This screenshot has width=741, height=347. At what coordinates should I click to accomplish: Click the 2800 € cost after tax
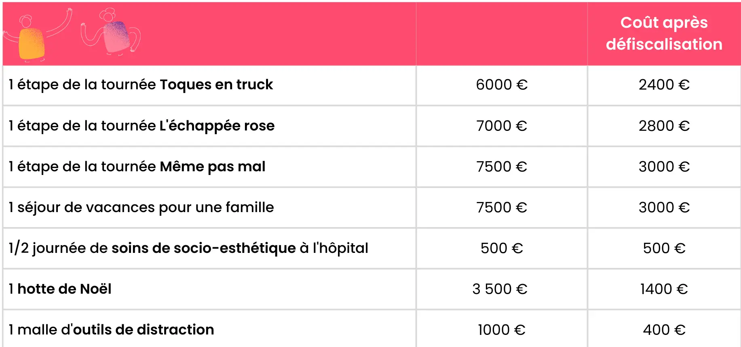pyautogui.click(x=664, y=126)
